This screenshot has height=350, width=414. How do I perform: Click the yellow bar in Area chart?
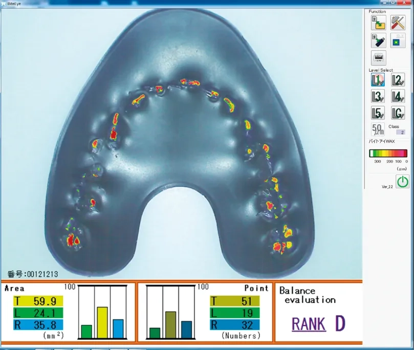coord(102,322)
